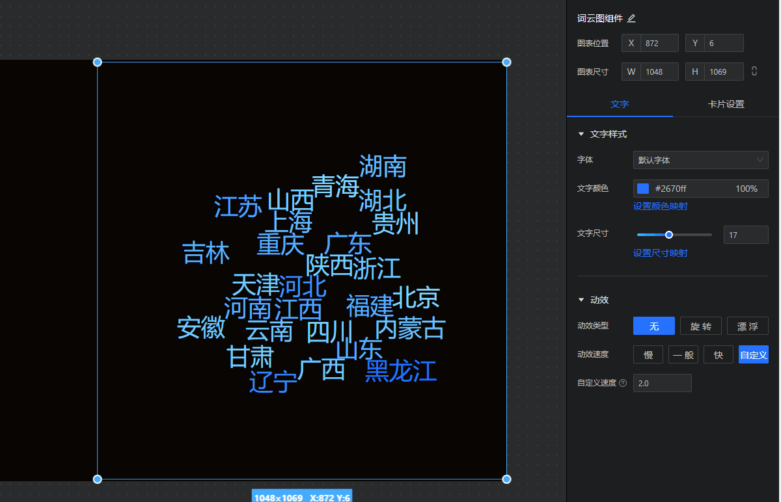Image resolution: width=781 pixels, height=502 pixels.
Task: Click the 自定义速度 input field
Action: [662, 383]
